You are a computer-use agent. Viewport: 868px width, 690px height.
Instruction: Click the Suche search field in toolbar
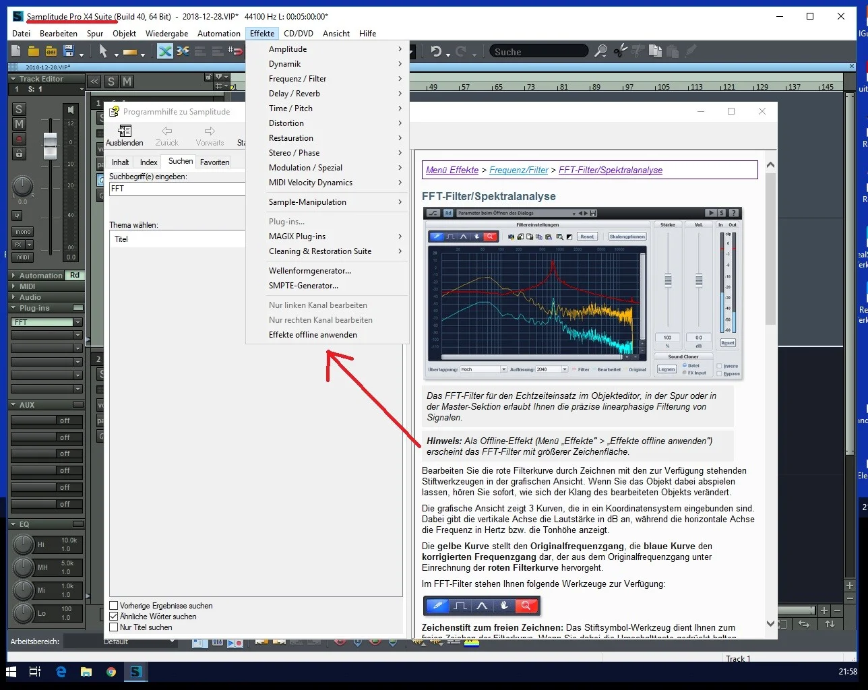tap(538, 51)
